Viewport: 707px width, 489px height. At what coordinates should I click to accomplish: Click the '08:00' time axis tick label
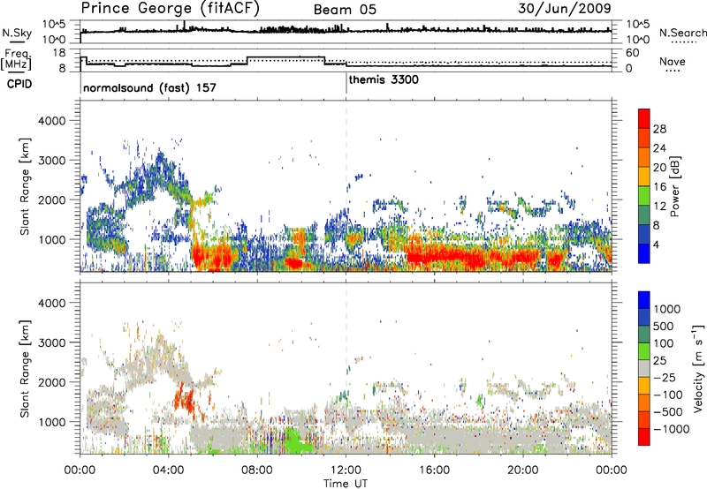point(257,470)
